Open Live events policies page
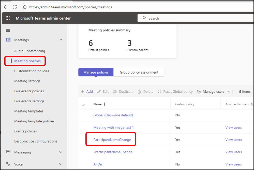 tap(29, 91)
